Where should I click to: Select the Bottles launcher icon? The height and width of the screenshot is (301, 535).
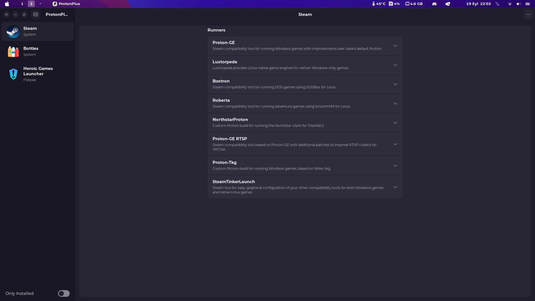click(13, 52)
